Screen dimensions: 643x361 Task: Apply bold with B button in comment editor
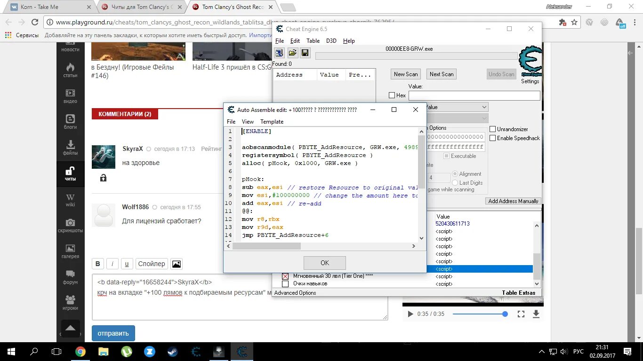(98, 264)
